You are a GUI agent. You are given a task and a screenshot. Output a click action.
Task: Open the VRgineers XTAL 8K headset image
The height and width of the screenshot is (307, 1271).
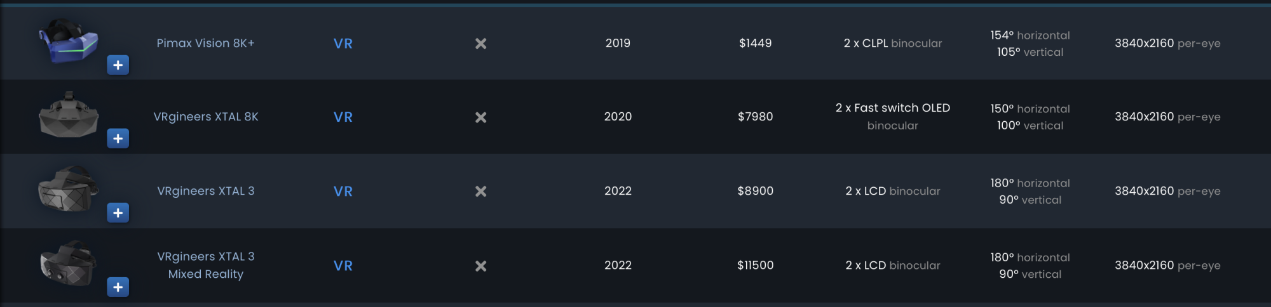(69, 115)
